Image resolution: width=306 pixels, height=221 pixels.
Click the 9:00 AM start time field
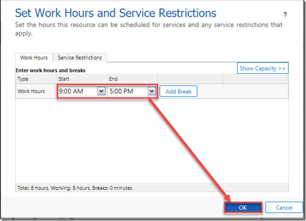point(77,91)
